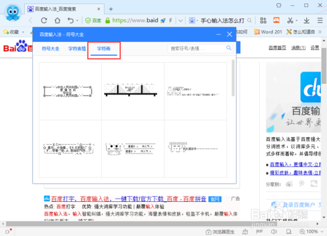Open the 100% zoom level dropdown

(x=312, y=231)
